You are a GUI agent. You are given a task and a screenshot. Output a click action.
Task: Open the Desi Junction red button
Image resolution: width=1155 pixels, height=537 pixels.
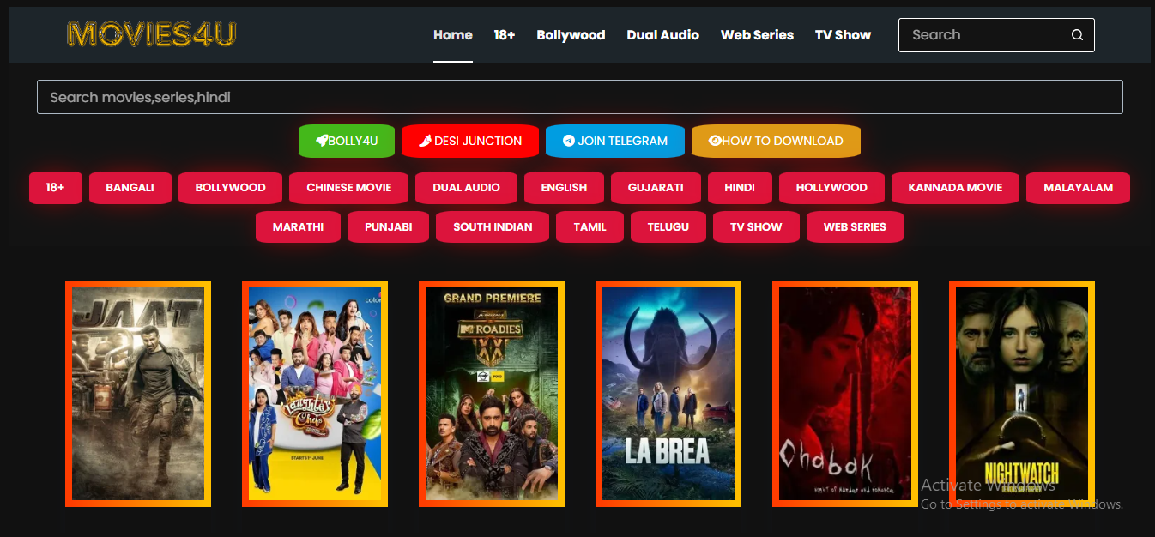(469, 141)
